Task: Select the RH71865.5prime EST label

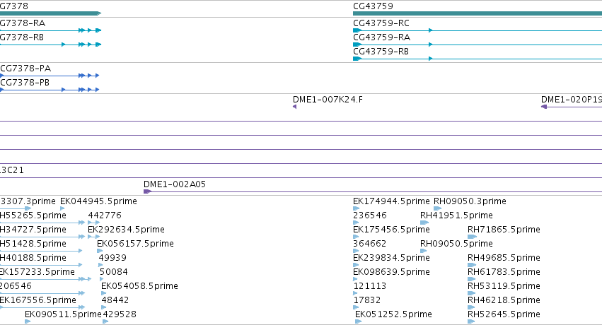Action: point(504,230)
